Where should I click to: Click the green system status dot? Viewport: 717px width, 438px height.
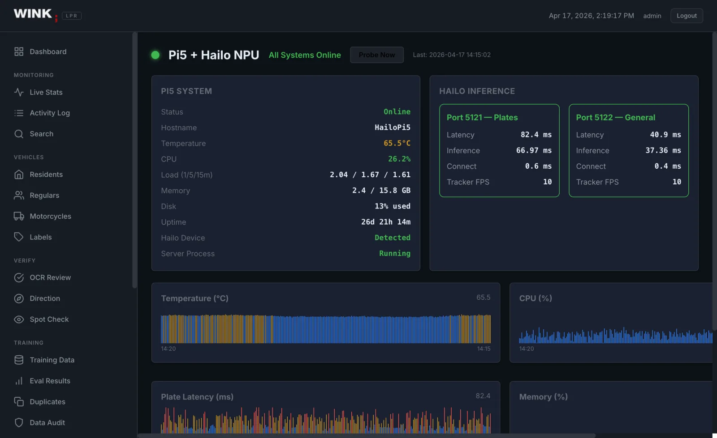[x=155, y=55]
